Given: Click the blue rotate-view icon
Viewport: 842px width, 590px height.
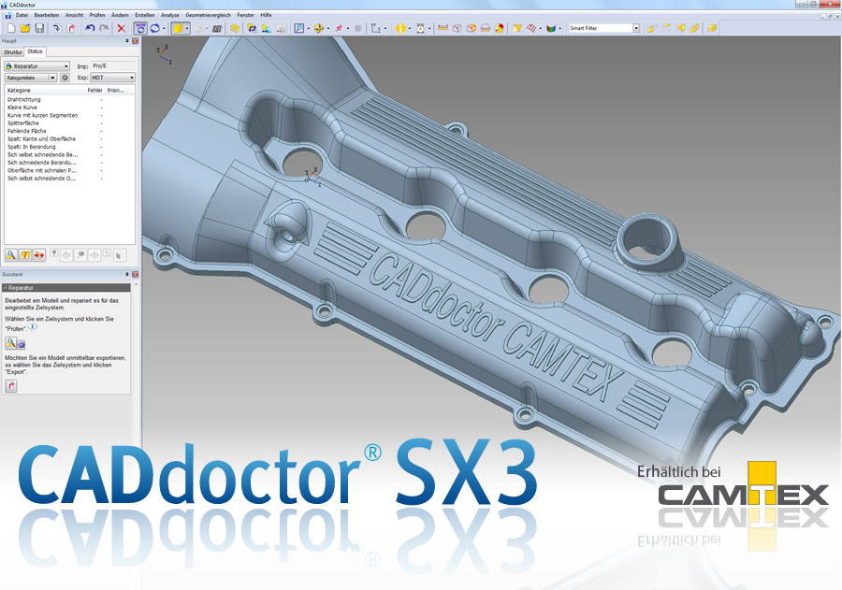Looking at the screenshot, I should pyautogui.click(x=154, y=28).
